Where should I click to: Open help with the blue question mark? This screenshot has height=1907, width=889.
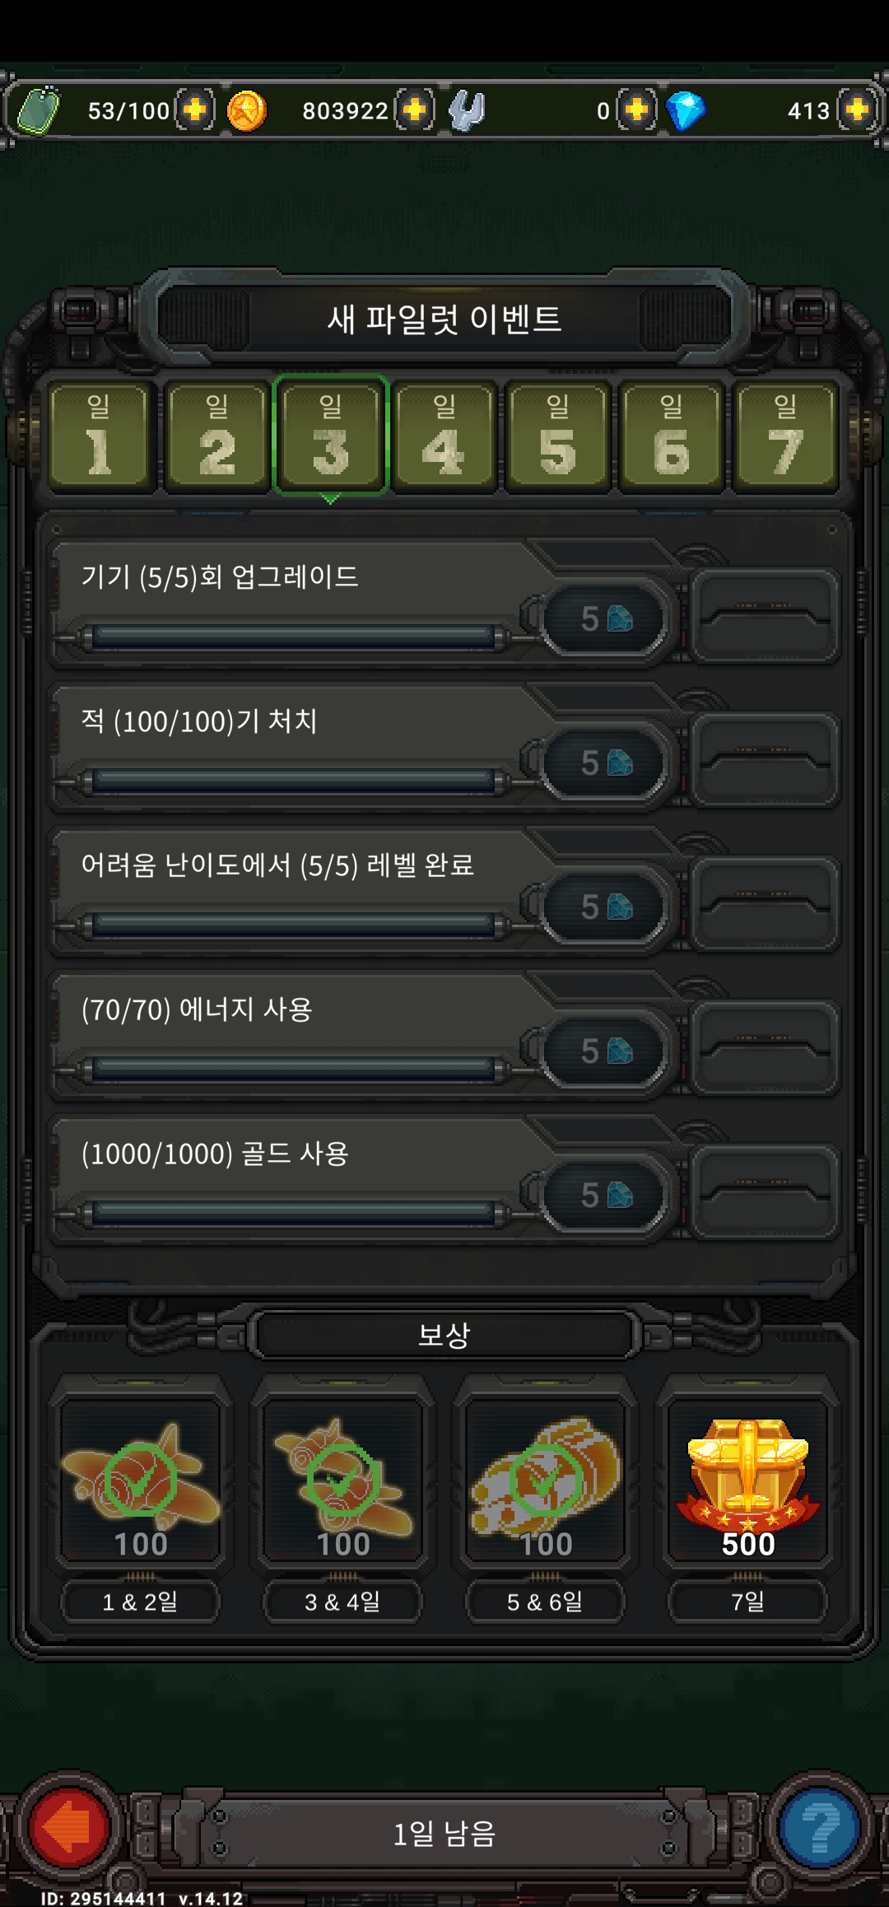point(819,1828)
